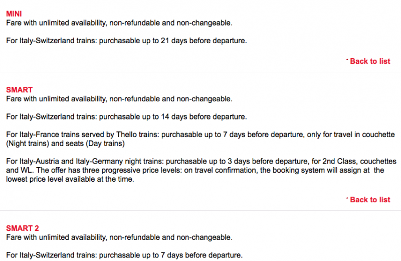Click the '14 days before departure' sentence

point(126,117)
